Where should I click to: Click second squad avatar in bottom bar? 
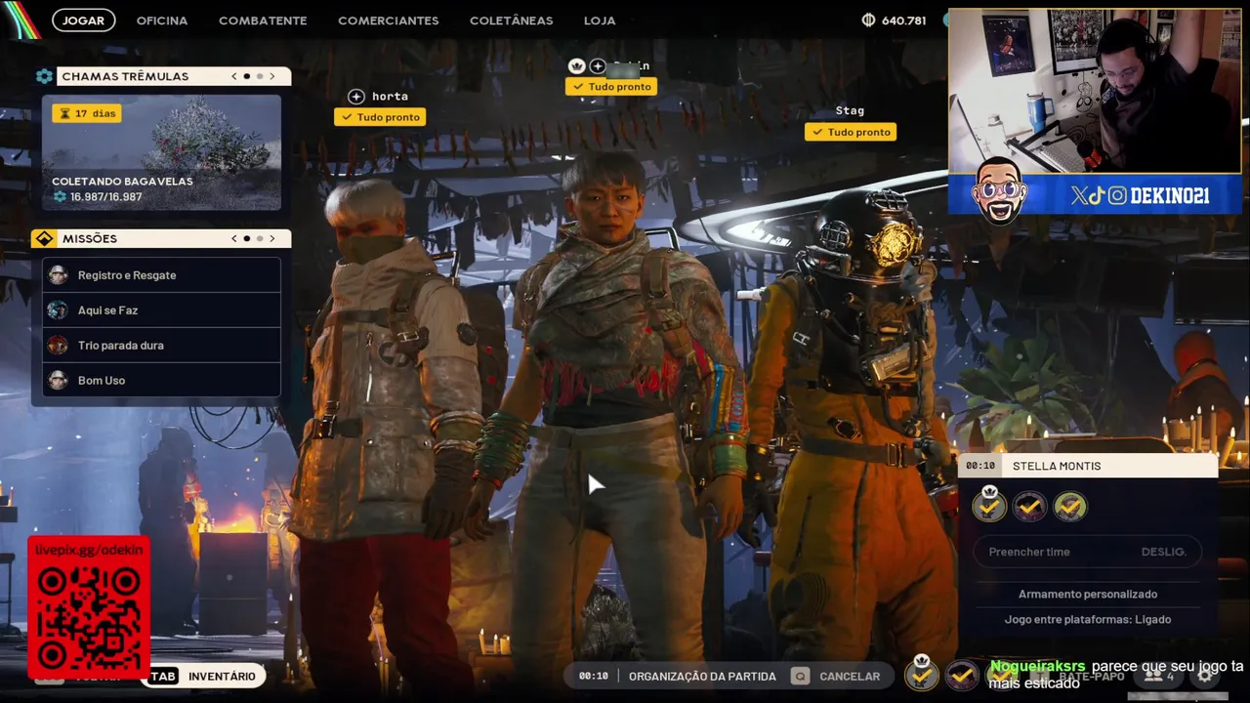point(962,675)
